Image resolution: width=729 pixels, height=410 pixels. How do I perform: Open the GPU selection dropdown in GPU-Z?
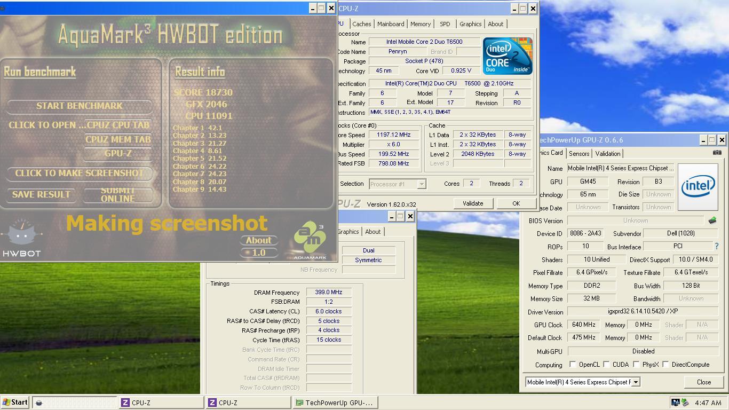point(635,382)
